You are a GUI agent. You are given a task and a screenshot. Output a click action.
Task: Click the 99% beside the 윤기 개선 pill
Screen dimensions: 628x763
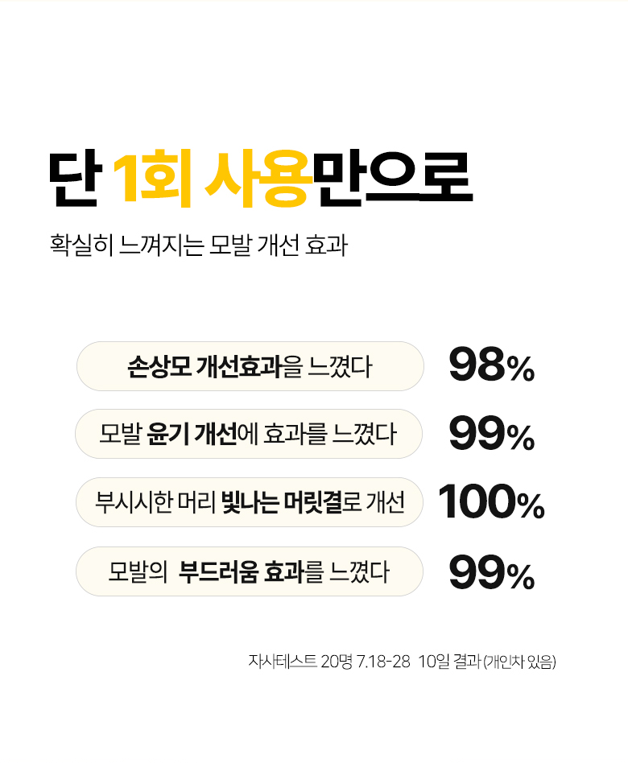tap(491, 435)
